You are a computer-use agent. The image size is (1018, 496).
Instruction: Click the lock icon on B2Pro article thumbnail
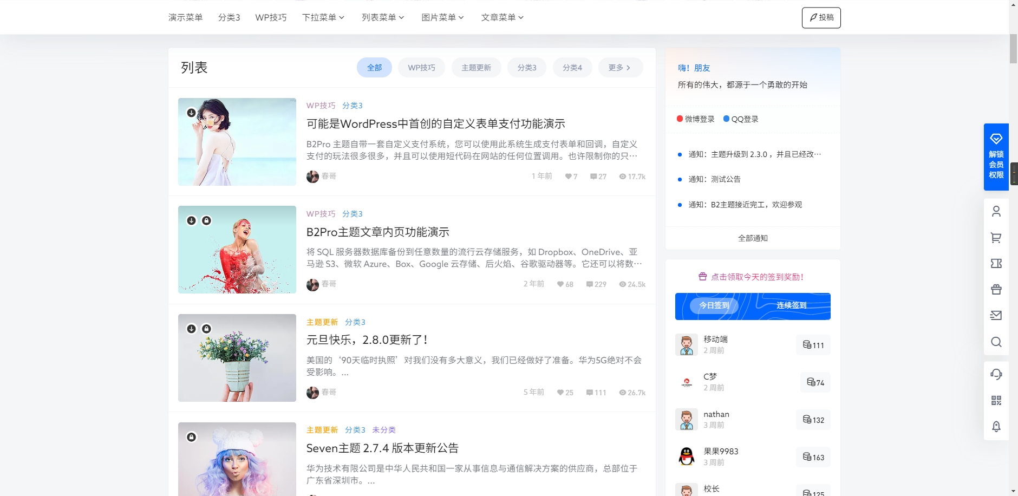[207, 220]
